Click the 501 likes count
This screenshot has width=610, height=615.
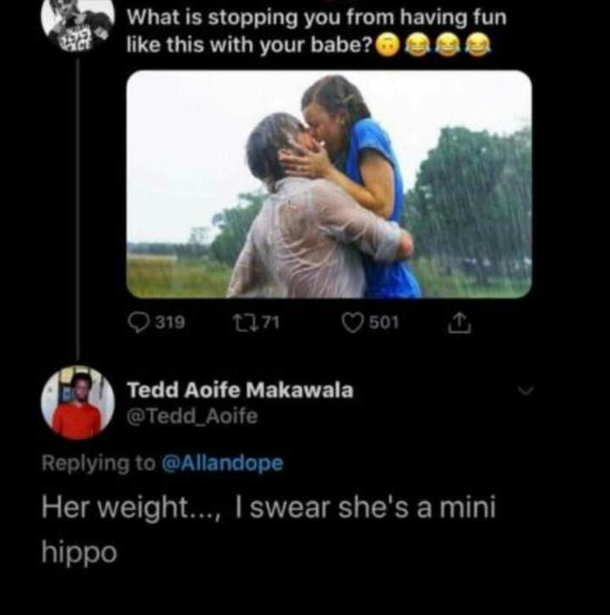pos(382,323)
